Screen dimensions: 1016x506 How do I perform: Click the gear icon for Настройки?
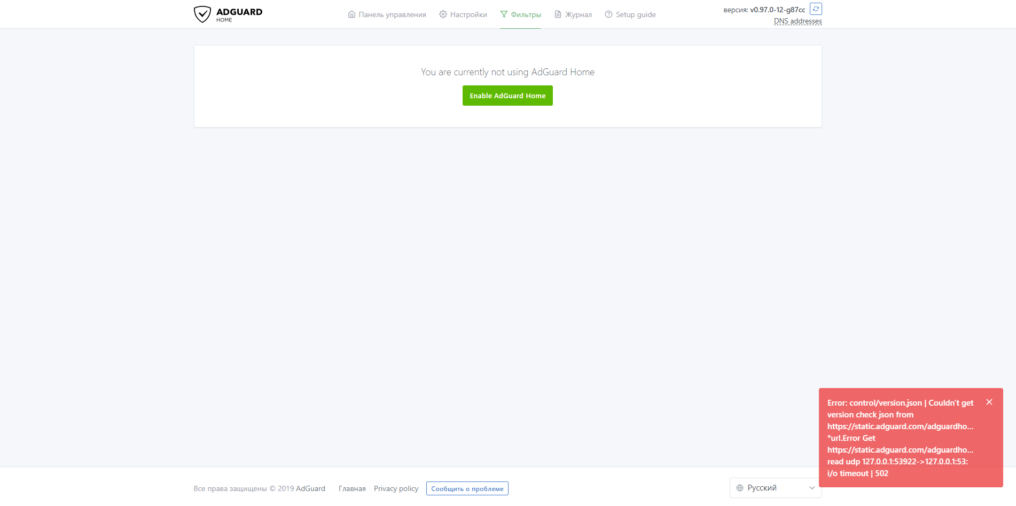[x=443, y=14]
